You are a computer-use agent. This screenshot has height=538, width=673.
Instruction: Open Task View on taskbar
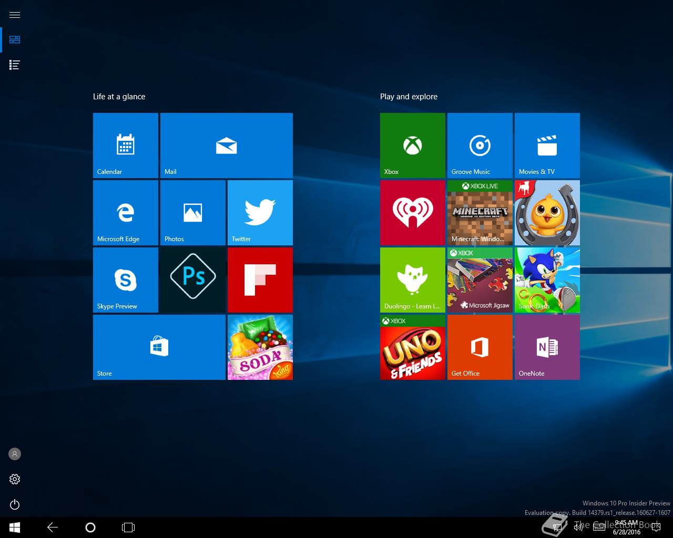click(x=128, y=527)
